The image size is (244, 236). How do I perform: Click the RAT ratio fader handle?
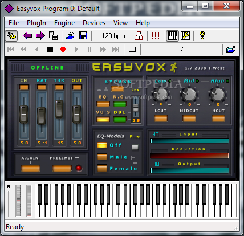pyautogui.click(x=42, y=116)
